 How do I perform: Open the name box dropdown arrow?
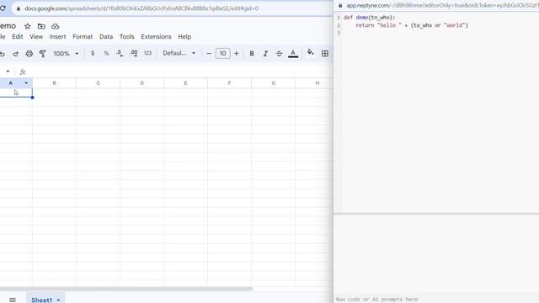click(x=8, y=72)
